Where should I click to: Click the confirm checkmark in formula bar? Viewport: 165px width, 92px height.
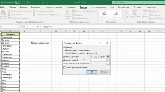pos(32,27)
